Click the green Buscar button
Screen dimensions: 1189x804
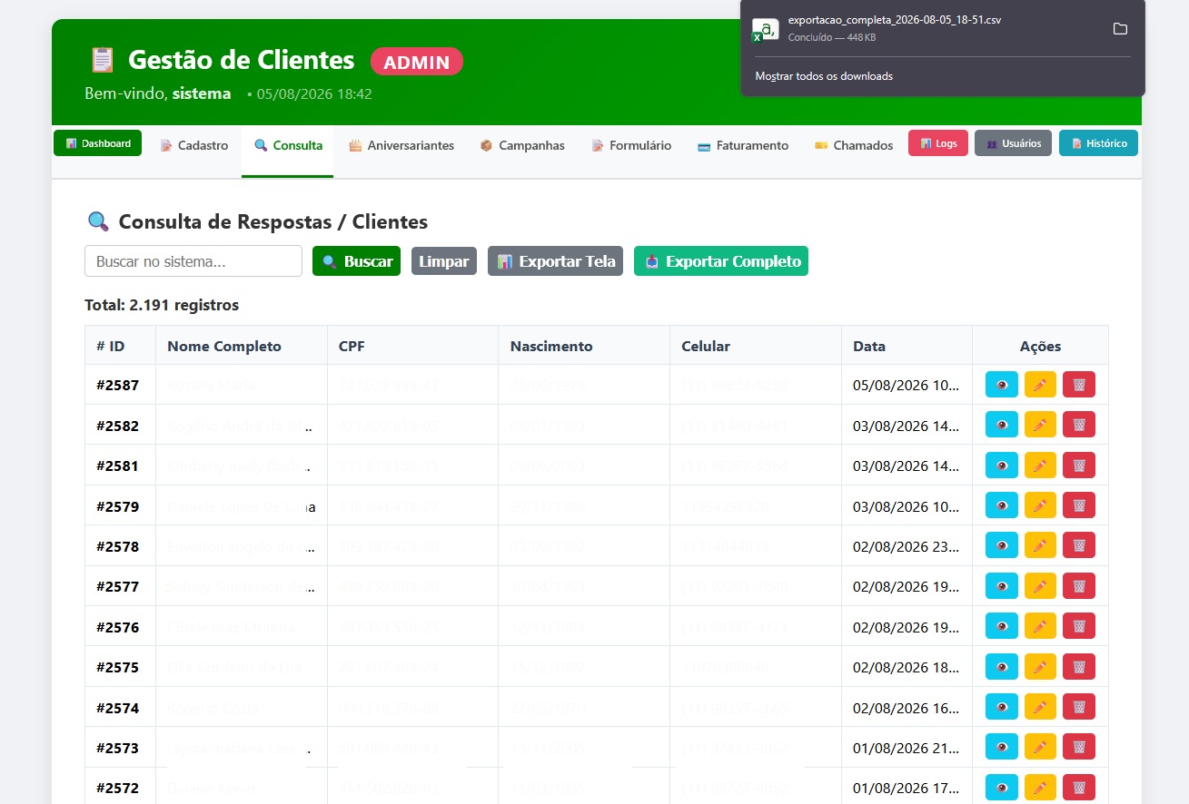click(x=356, y=261)
